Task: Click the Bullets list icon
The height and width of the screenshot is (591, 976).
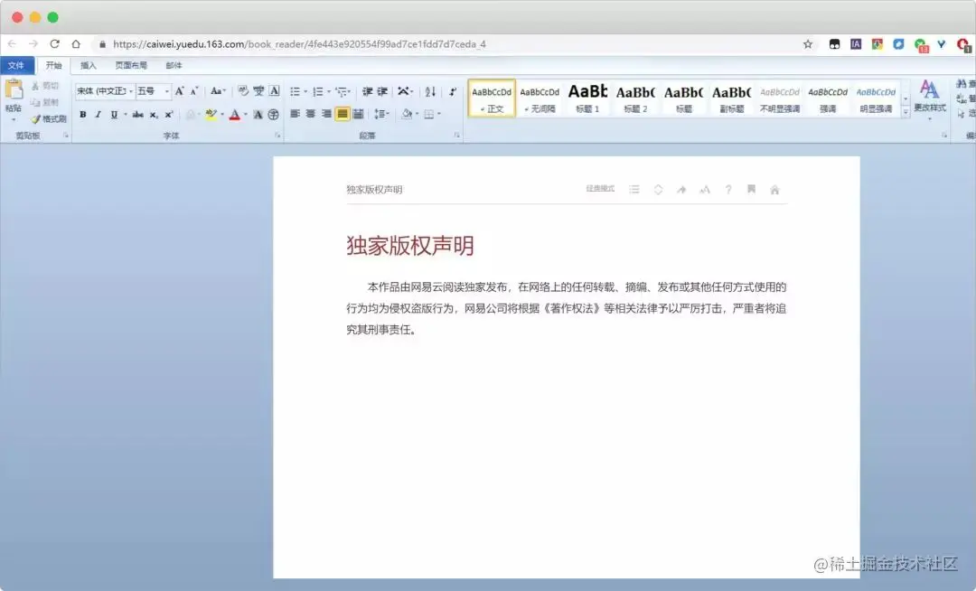Action: click(295, 91)
